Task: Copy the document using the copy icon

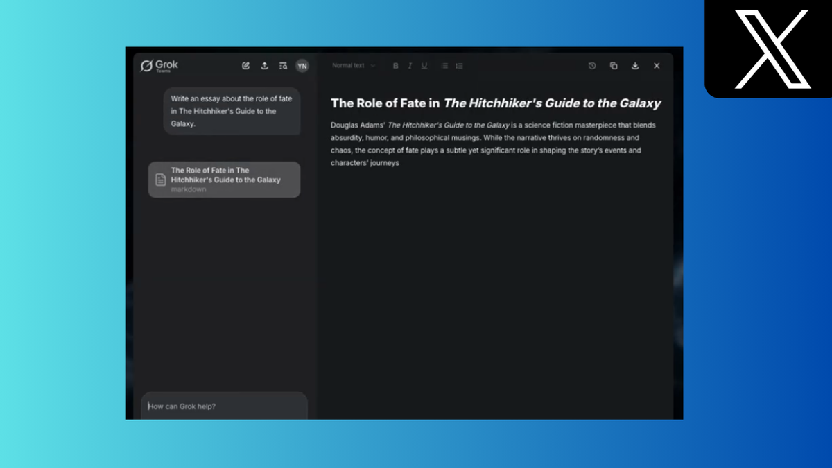Action: [x=614, y=65]
